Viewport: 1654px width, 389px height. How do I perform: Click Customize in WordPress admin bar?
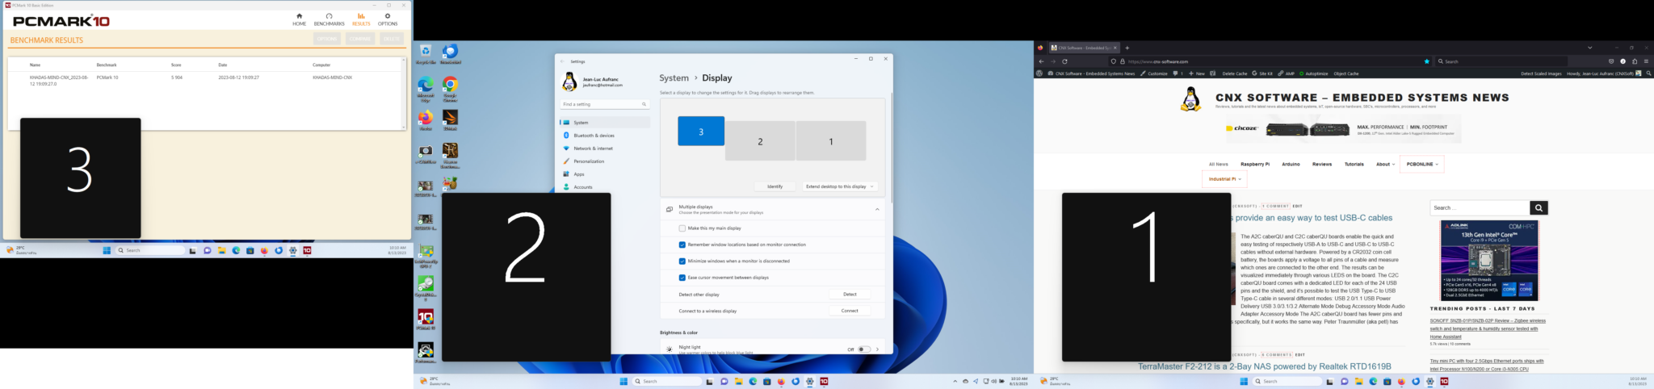pyautogui.click(x=1154, y=73)
